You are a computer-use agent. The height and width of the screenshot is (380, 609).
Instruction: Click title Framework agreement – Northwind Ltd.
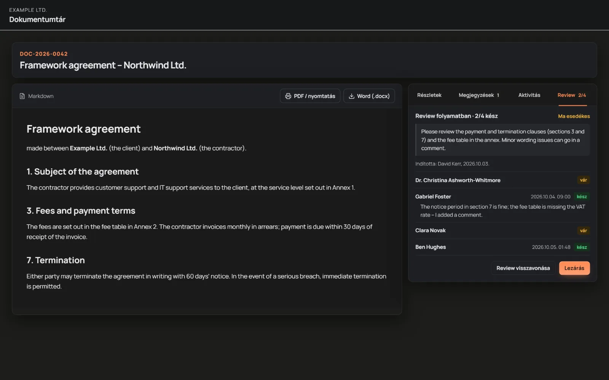click(x=103, y=65)
